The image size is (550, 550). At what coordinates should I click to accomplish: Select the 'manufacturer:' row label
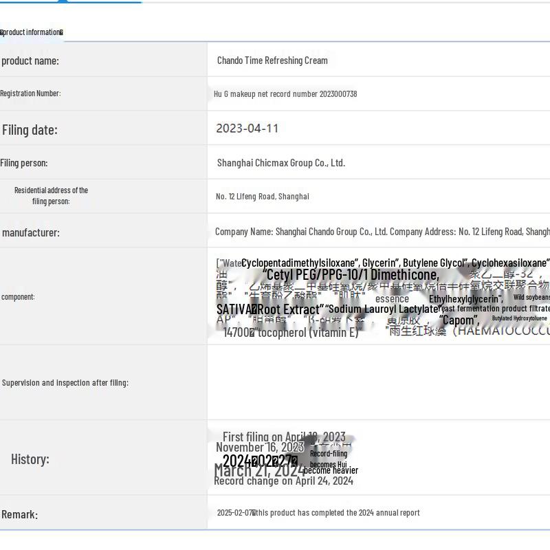click(31, 232)
